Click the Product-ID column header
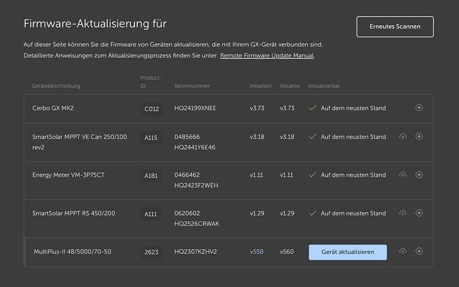 click(151, 82)
